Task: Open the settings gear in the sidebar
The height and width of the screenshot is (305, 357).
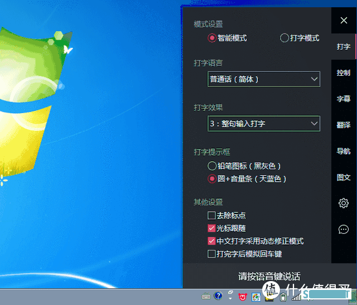Action: pyautogui.click(x=344, y=204)
